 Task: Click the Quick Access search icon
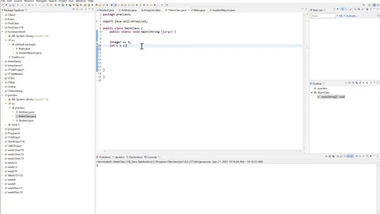364,5
